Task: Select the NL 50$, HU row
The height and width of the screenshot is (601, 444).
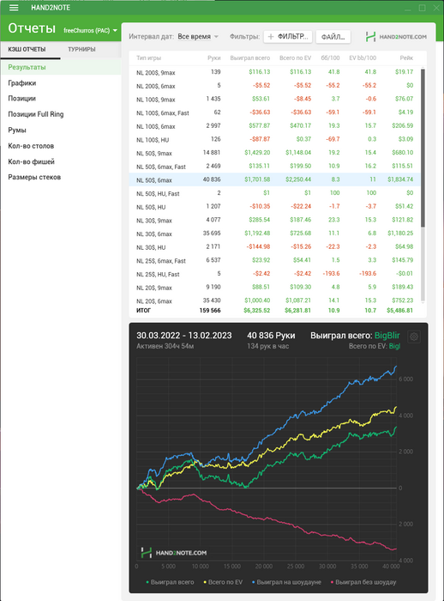Action: tap(274, 206)
